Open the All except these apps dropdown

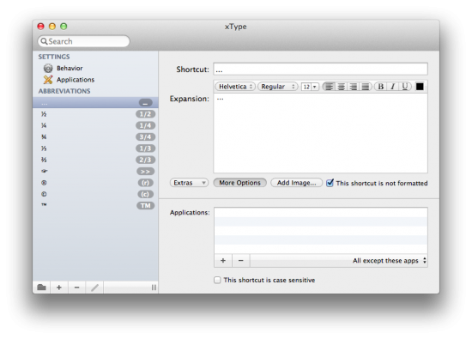tap(390, 261)
